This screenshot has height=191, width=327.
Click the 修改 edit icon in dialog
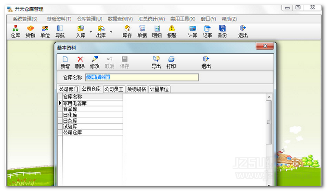95,62
